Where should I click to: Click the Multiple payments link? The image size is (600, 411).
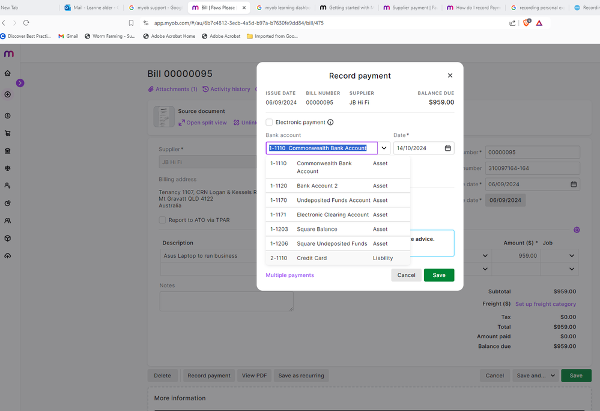click(289, 275)
